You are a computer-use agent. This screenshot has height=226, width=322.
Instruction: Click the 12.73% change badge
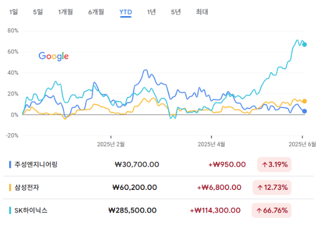[272, 187]
